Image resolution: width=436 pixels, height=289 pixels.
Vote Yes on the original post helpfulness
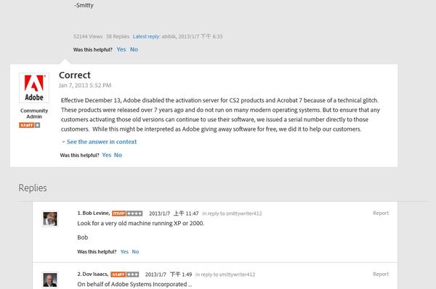(x=121, y=49)
